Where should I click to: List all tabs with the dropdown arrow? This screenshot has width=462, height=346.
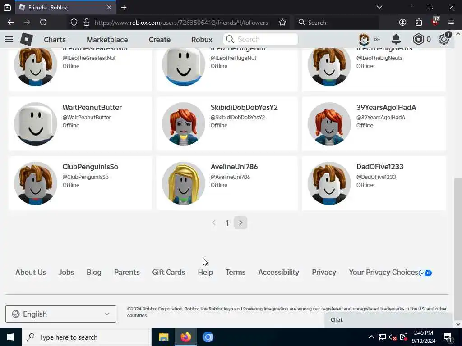click(x=379, y=7)
